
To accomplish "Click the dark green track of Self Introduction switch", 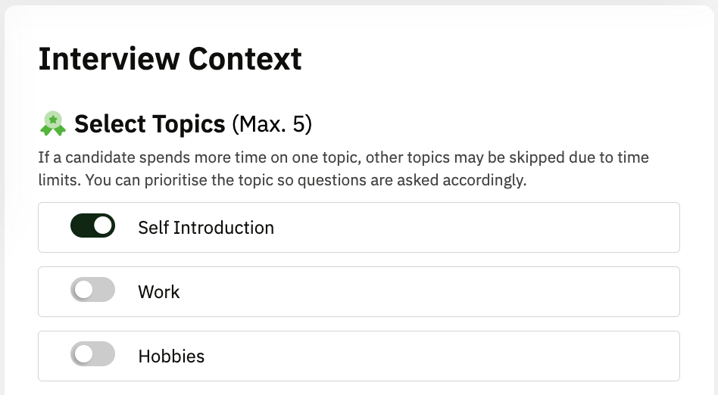I will tap(80, 226).
